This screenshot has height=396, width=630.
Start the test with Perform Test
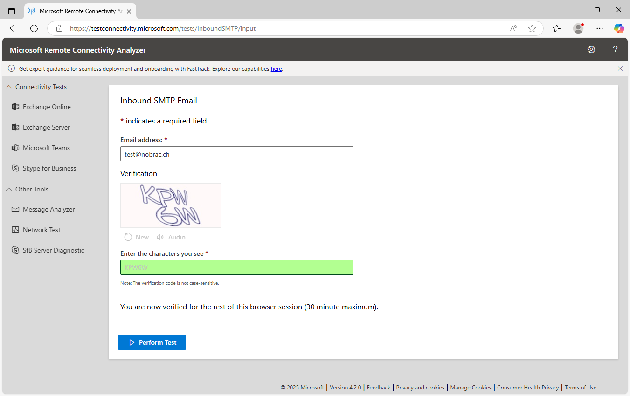(x=152, y=342)
